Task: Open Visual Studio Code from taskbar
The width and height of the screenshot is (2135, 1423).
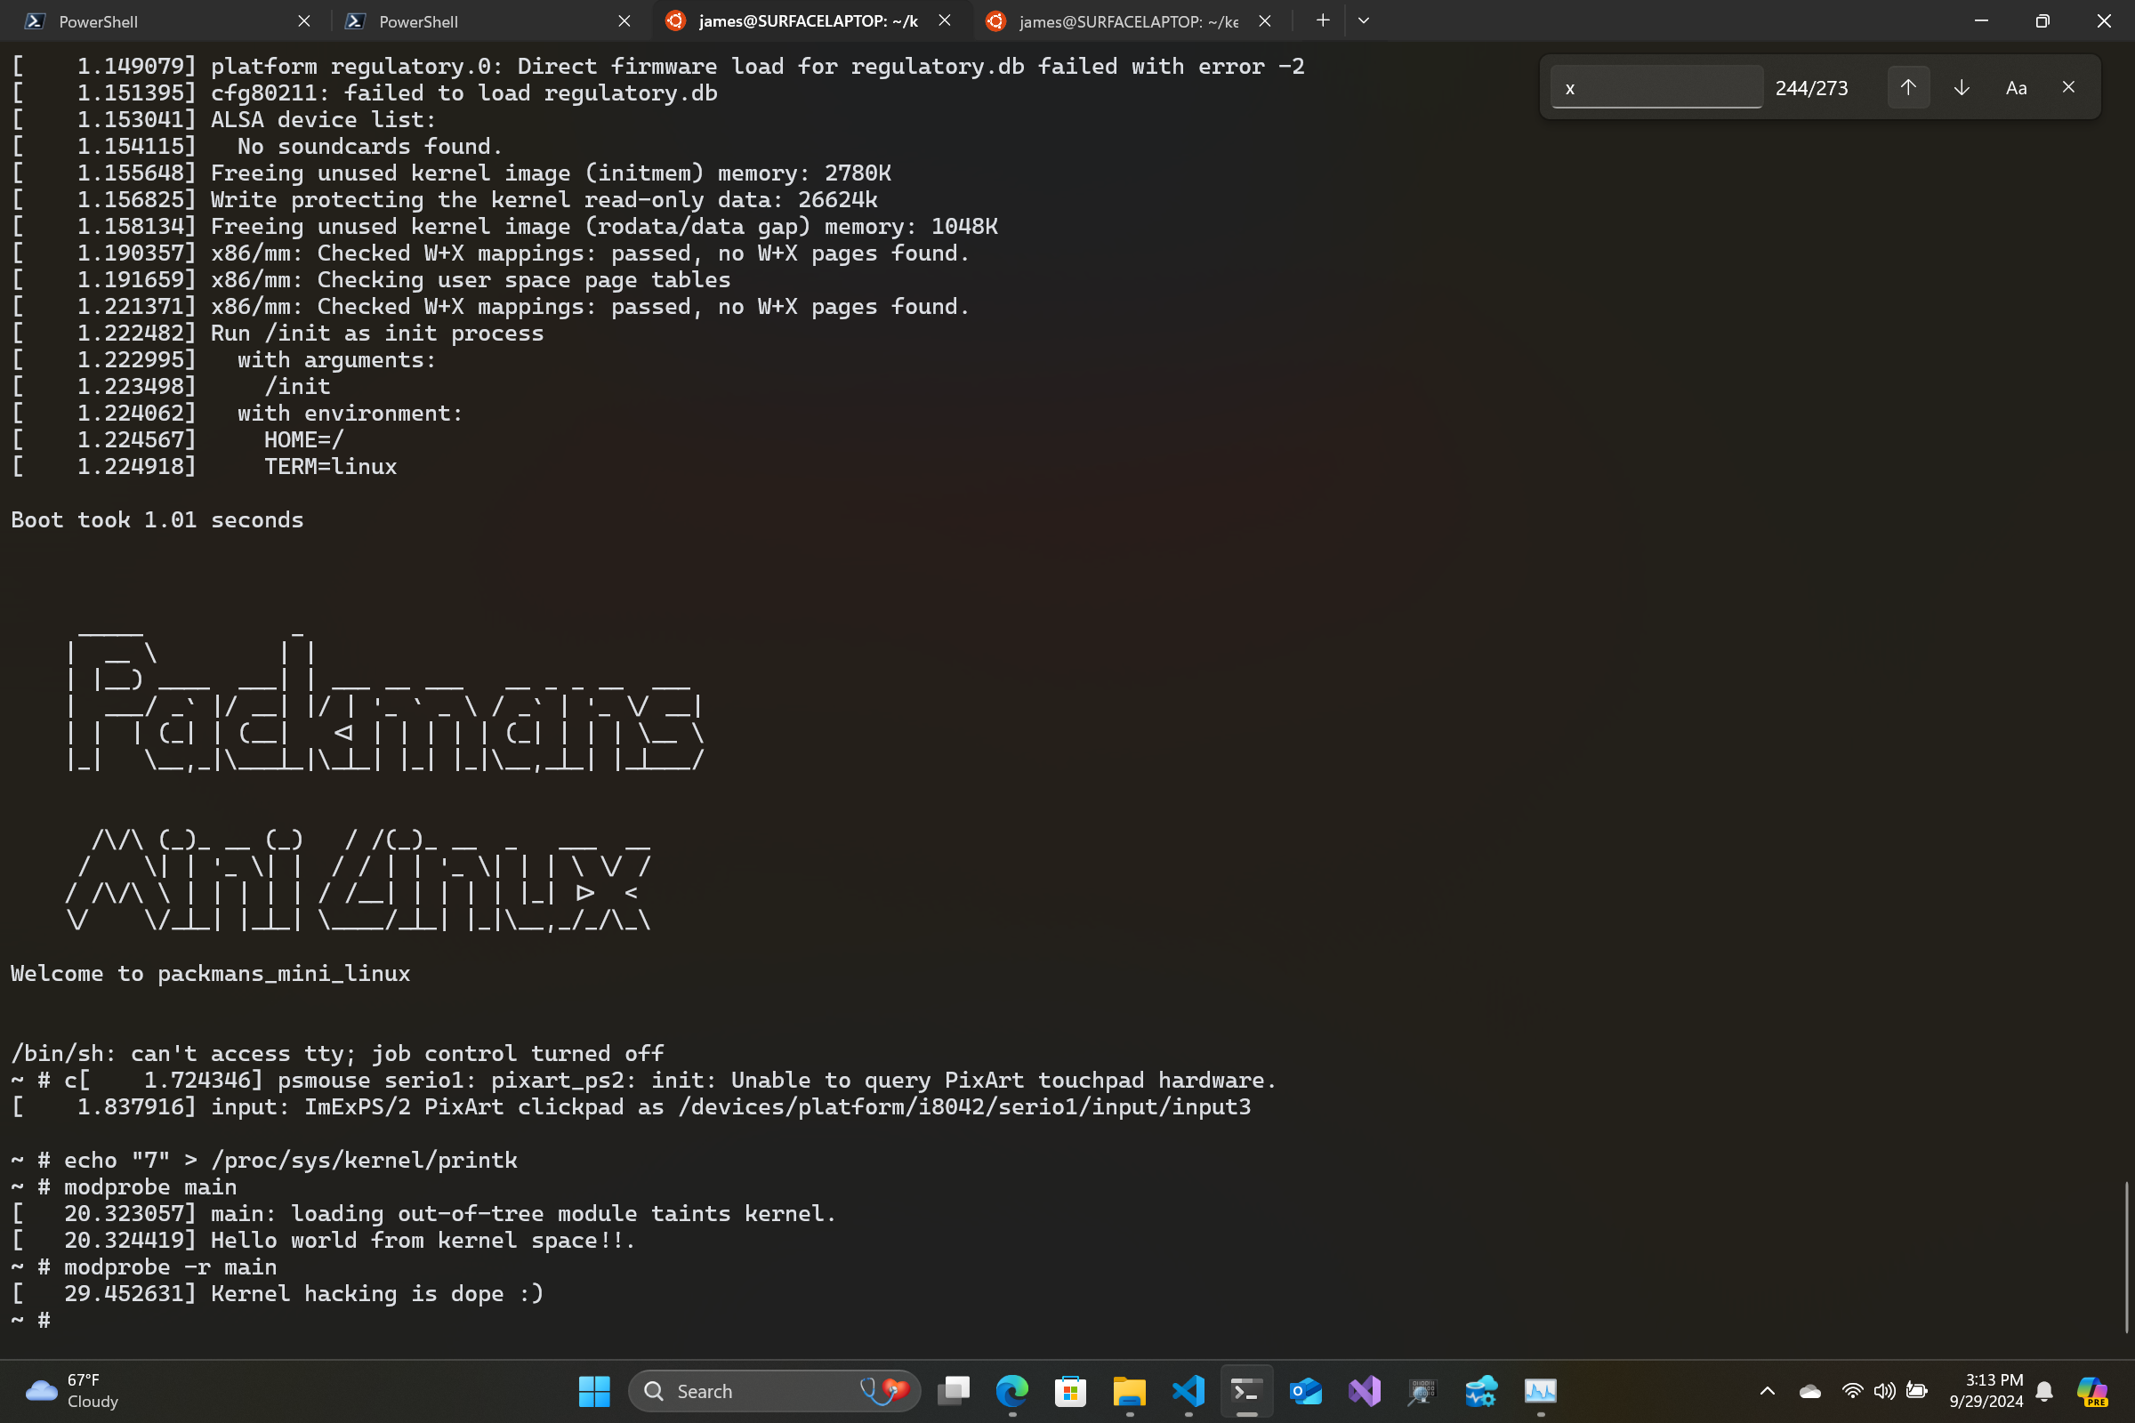Action: 1188,1390
